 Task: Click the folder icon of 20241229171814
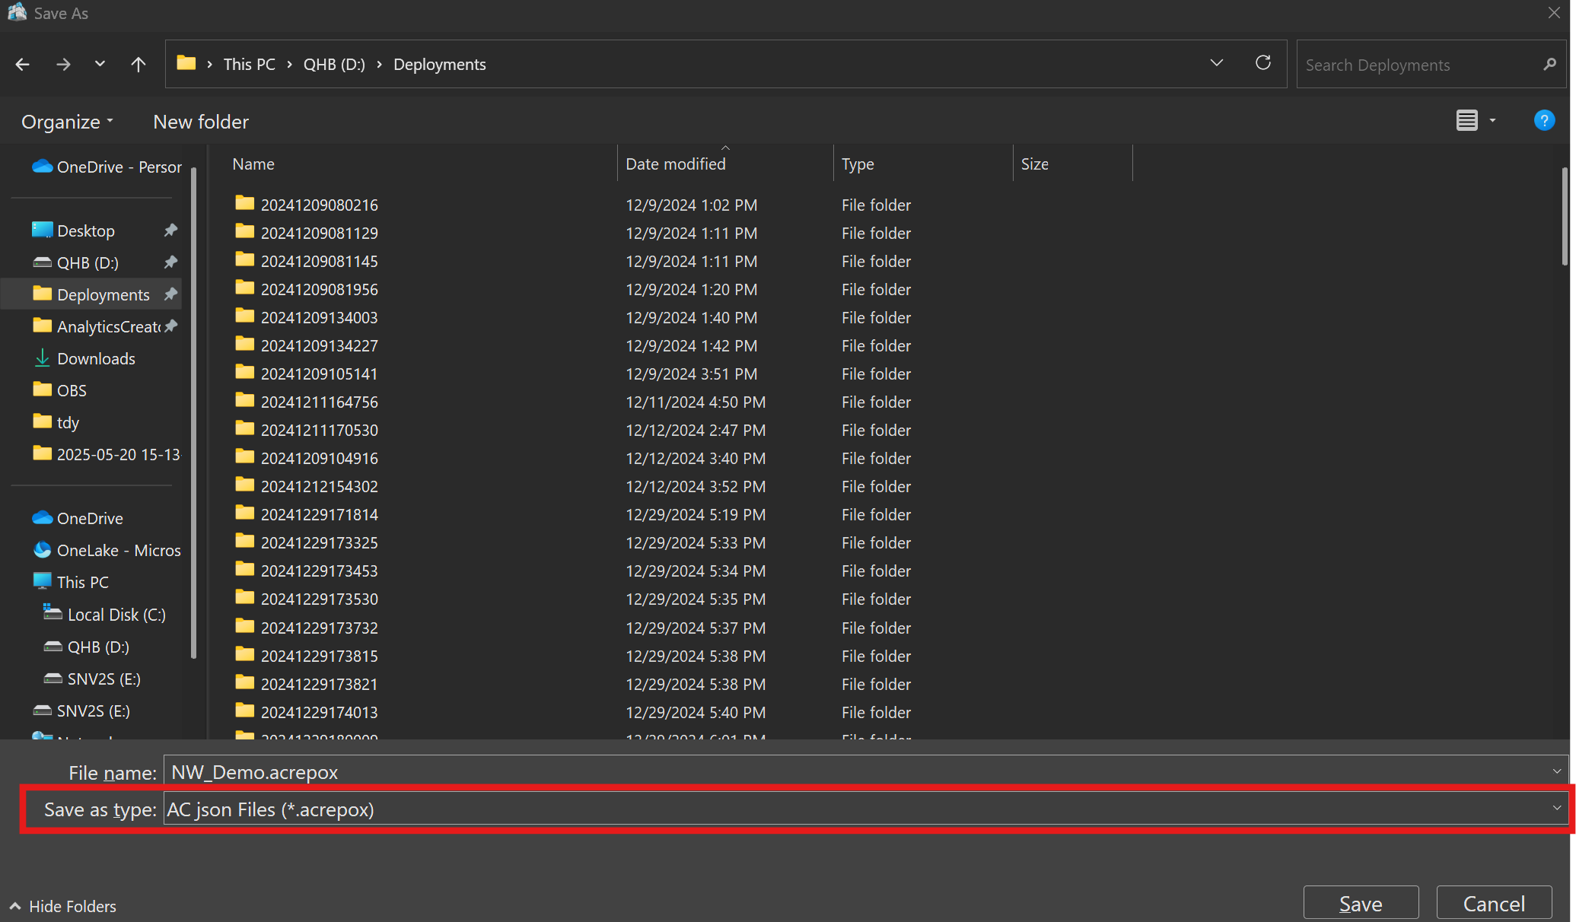(x=244, y=513)
